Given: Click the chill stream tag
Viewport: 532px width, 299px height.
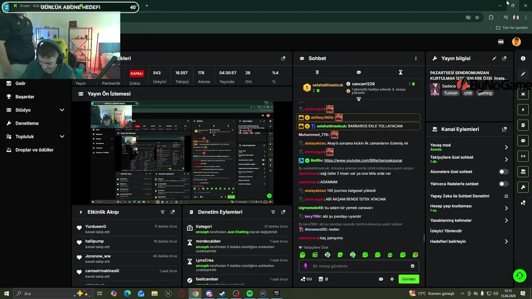Looking at the screenshot, I should pyautogui.click(x=468, y=93).
